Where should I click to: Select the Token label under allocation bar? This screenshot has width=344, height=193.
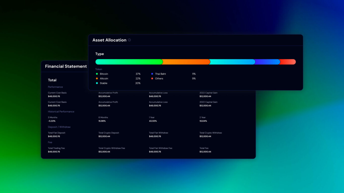(98, 69)
